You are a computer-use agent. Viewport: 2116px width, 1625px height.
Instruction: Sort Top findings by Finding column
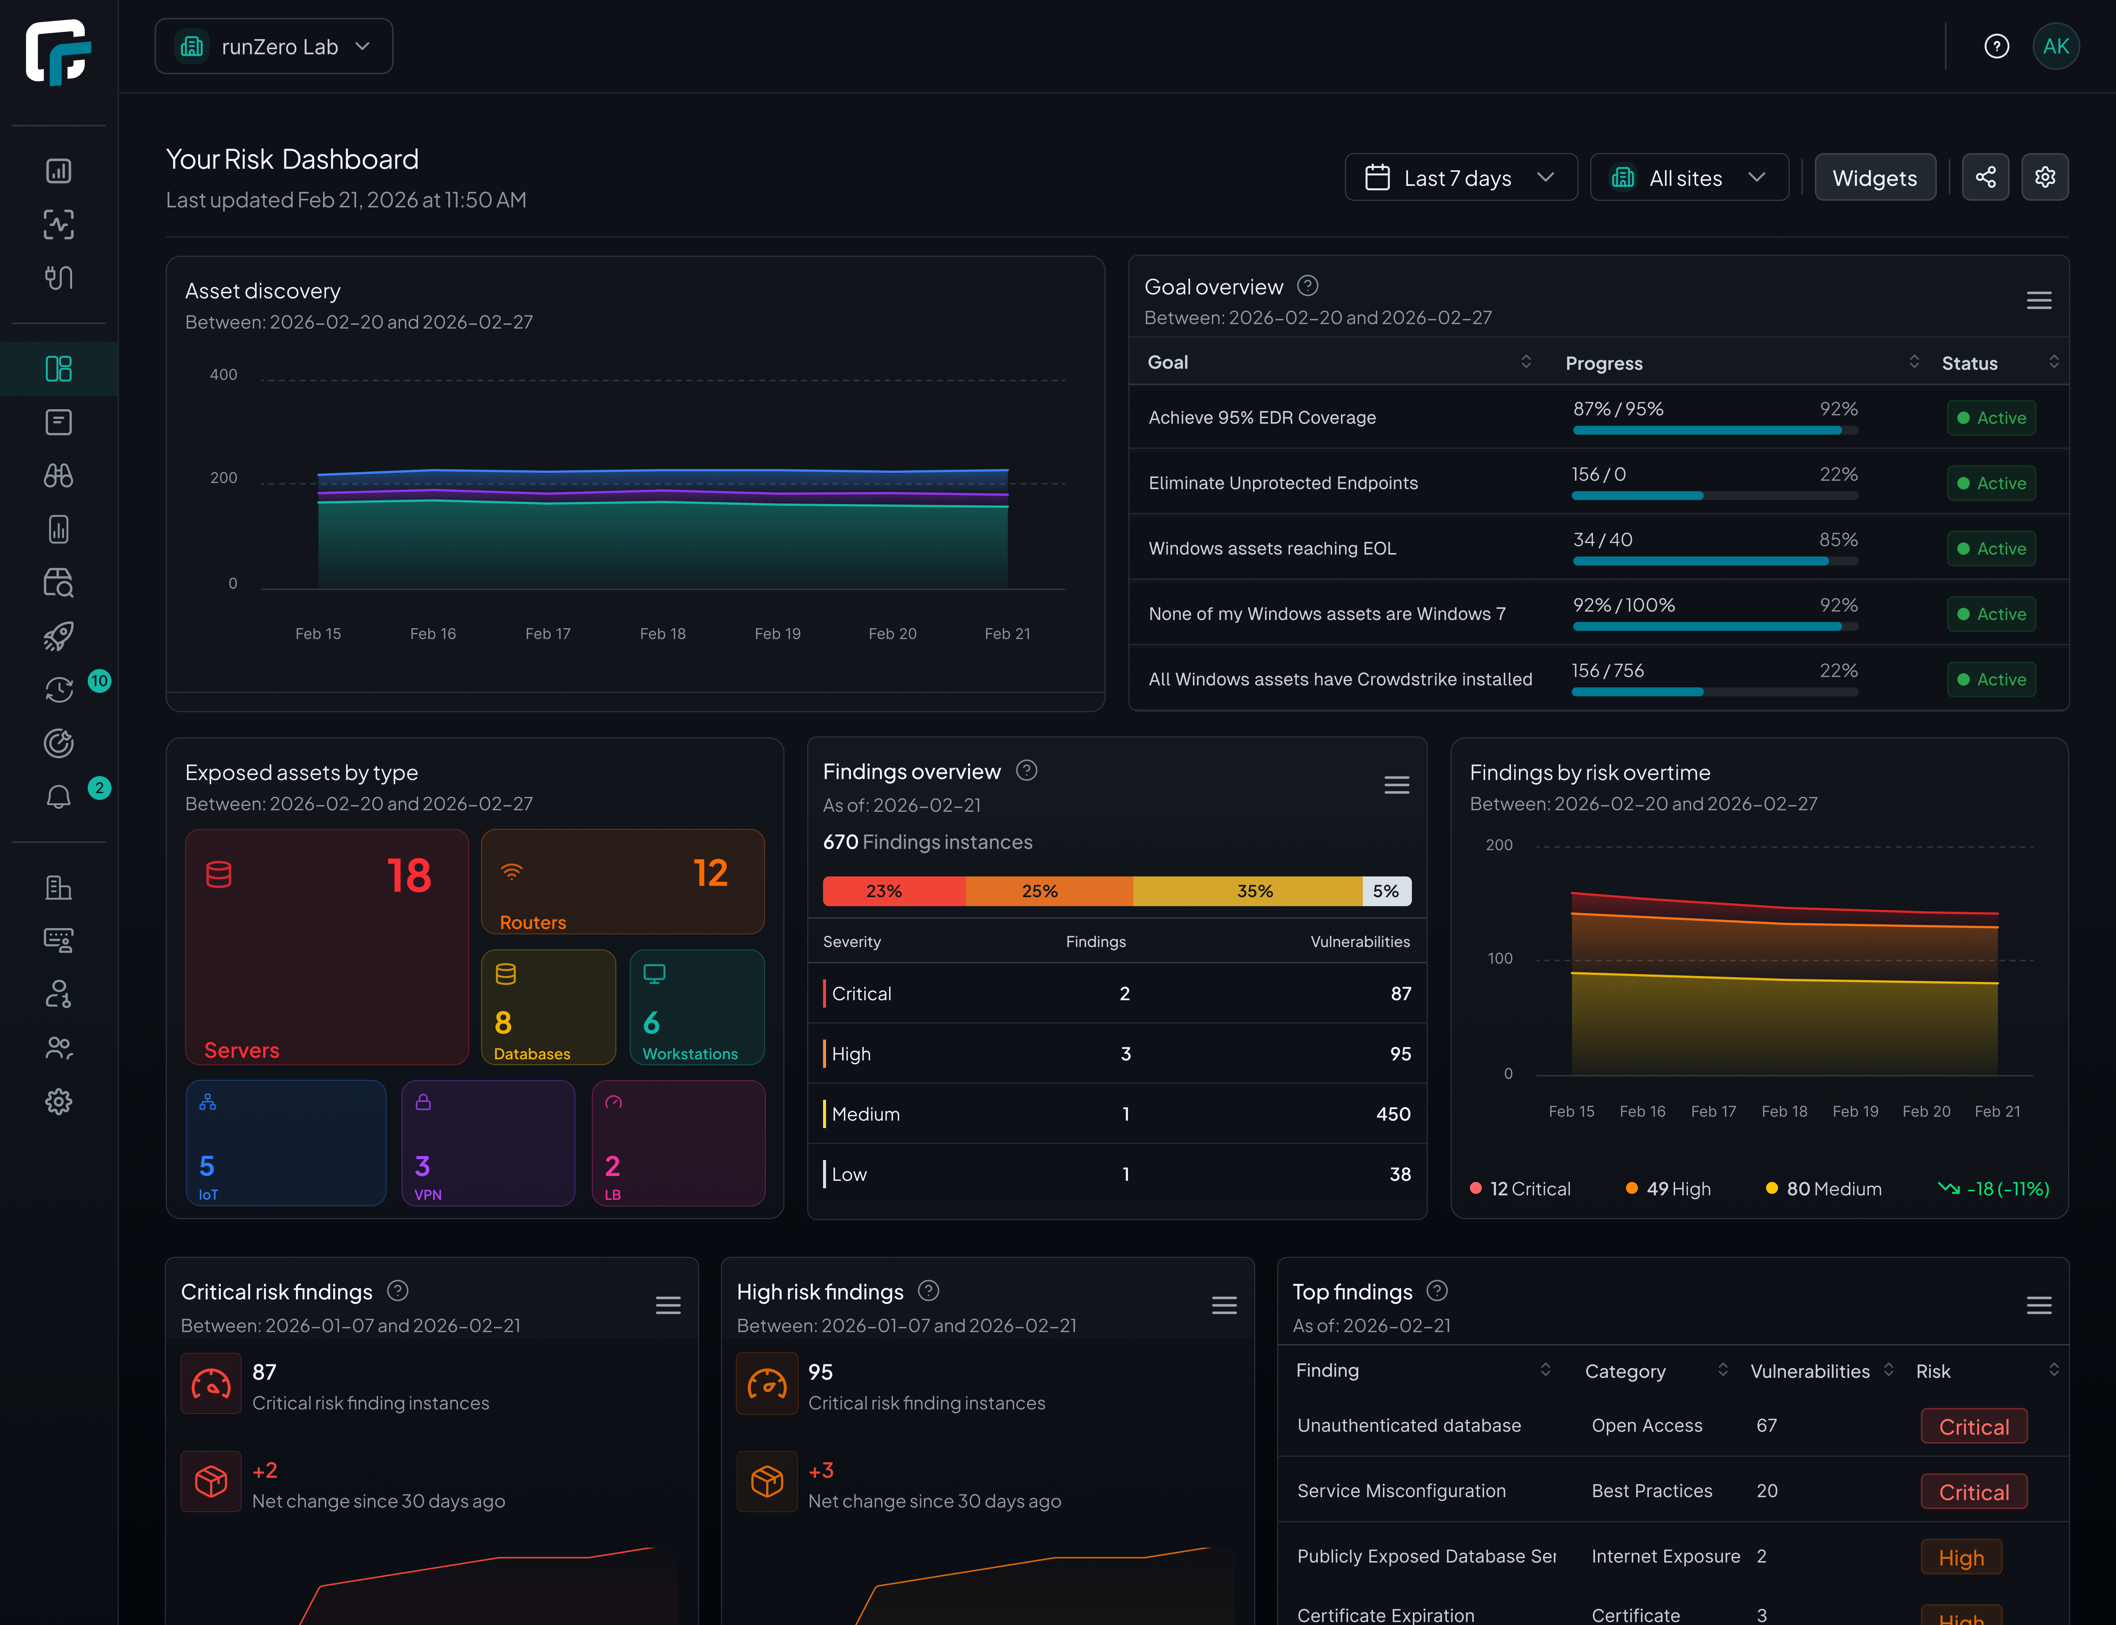coord(1545,1370)
